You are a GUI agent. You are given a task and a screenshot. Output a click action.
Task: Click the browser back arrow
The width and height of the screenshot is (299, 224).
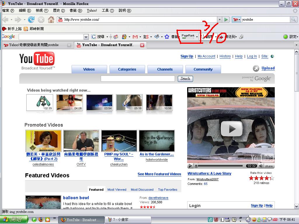pos(5,20)
